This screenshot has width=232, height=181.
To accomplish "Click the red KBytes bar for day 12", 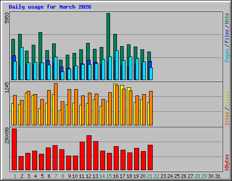I will pos(89,152).
